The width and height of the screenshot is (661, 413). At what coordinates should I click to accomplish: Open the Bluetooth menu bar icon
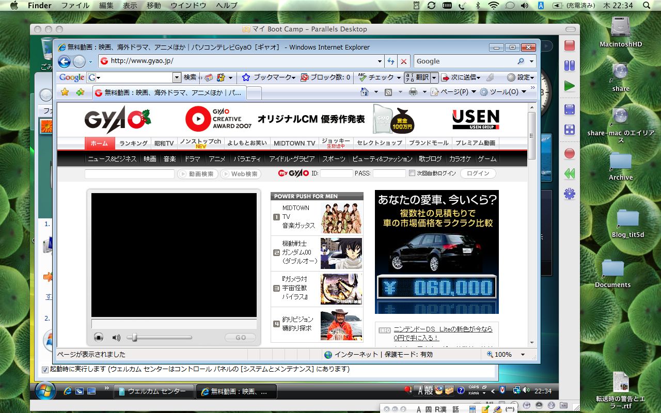[478, 5]
